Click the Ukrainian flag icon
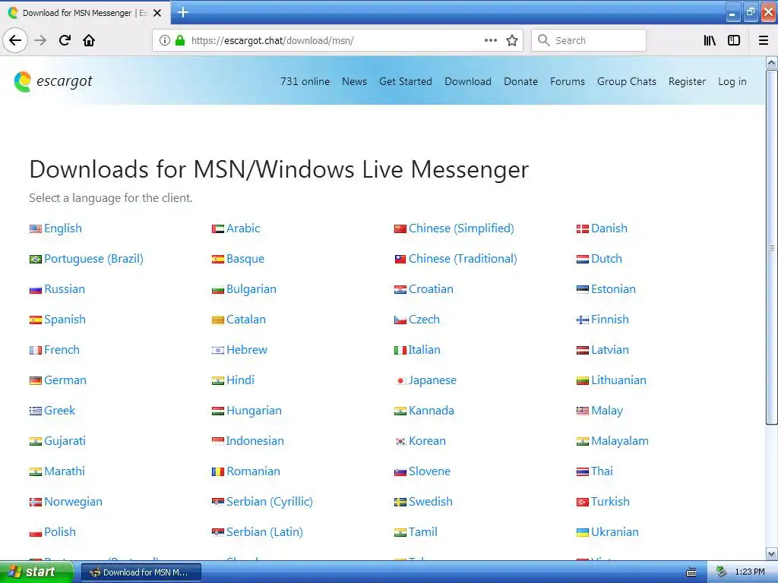 pos(582,532)
